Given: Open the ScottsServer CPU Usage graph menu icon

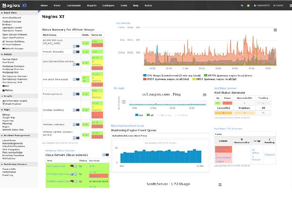Looking at the screenshot, I should (x=220, y=185).
